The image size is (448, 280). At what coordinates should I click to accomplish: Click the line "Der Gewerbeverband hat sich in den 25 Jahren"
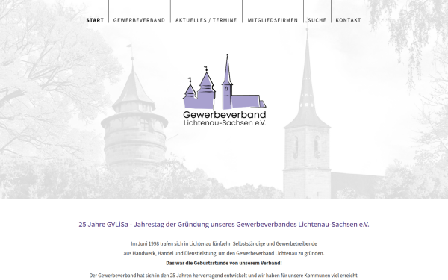[x=224, y=276]
